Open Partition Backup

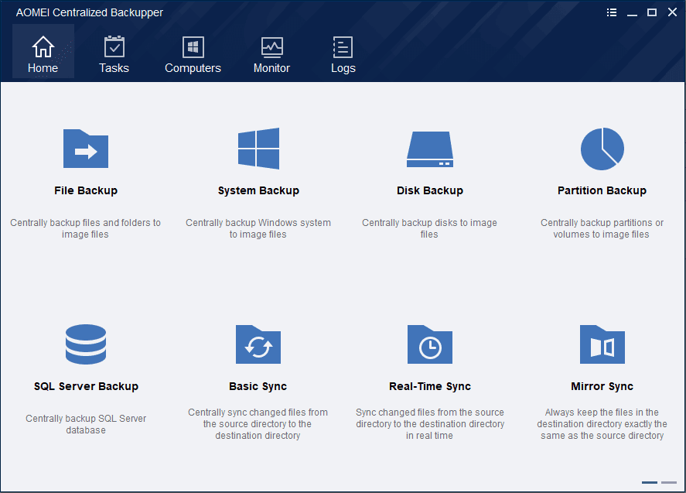tap(602, 149)
